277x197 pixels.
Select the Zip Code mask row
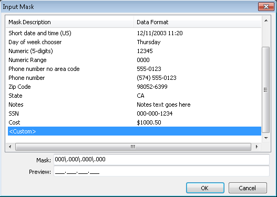(135, 87)
